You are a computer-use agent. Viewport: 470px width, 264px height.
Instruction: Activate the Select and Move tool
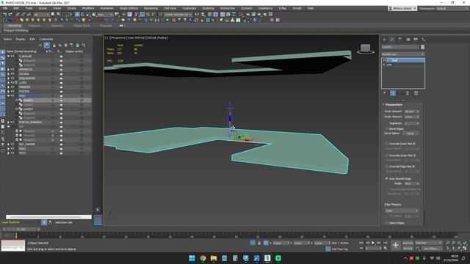(77, 15)
